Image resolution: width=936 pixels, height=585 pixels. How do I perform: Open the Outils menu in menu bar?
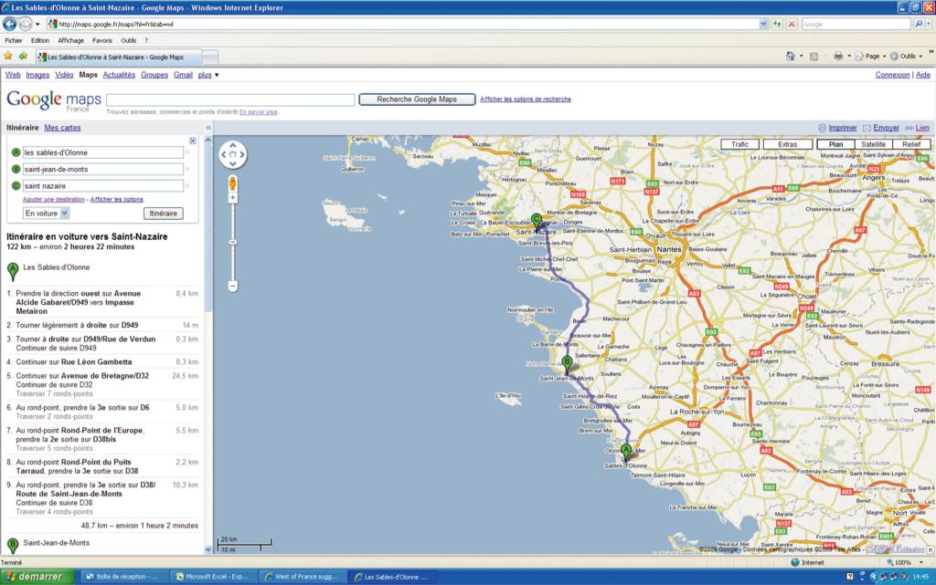[x=128, y=40]
